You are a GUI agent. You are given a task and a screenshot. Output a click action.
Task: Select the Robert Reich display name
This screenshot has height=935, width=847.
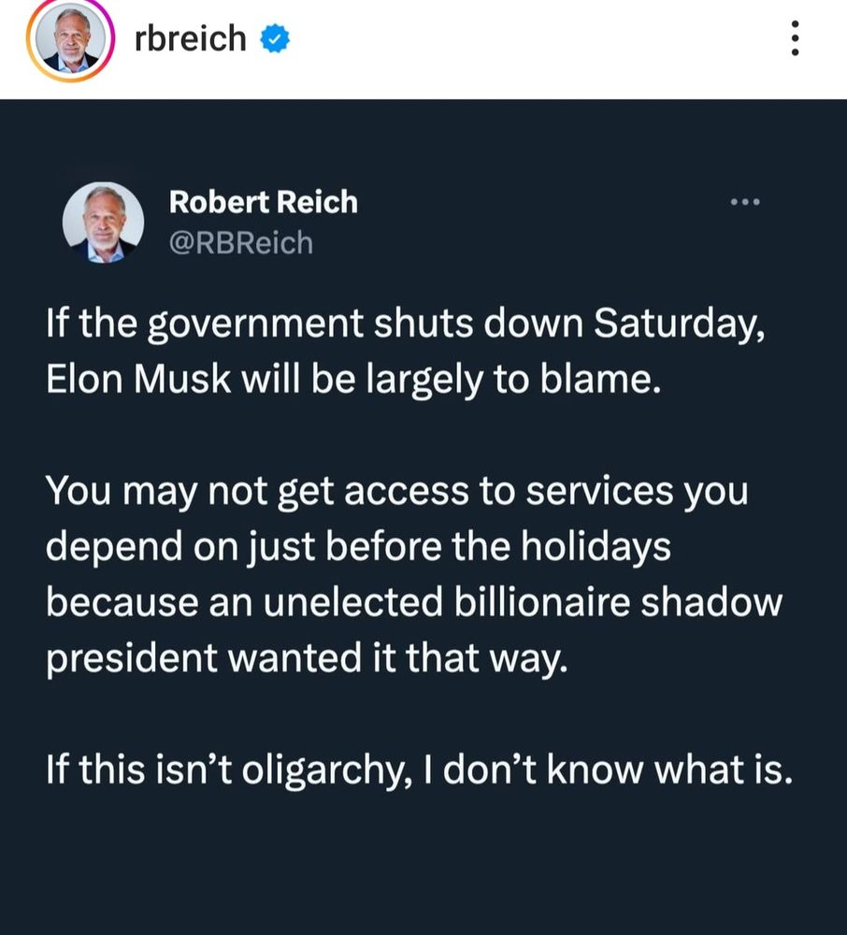(x=263, y=201)
